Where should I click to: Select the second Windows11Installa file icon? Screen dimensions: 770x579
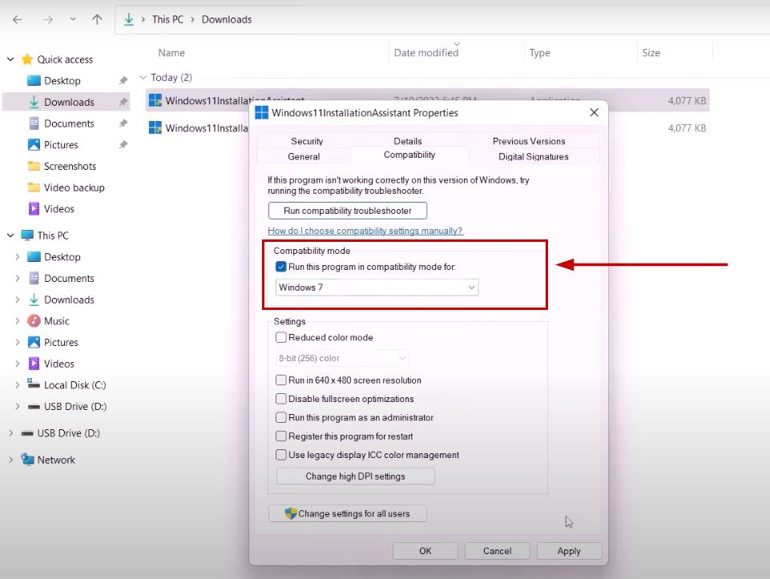click(155, 127)
